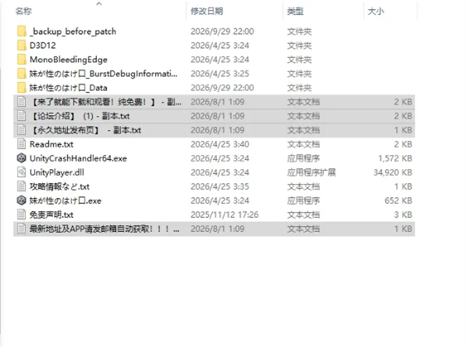Click the file name 【论坛介绍】 (1) - 副本.txt
Image resolution: width=468 pixels, height=348 pixels.
coord(79,116)
